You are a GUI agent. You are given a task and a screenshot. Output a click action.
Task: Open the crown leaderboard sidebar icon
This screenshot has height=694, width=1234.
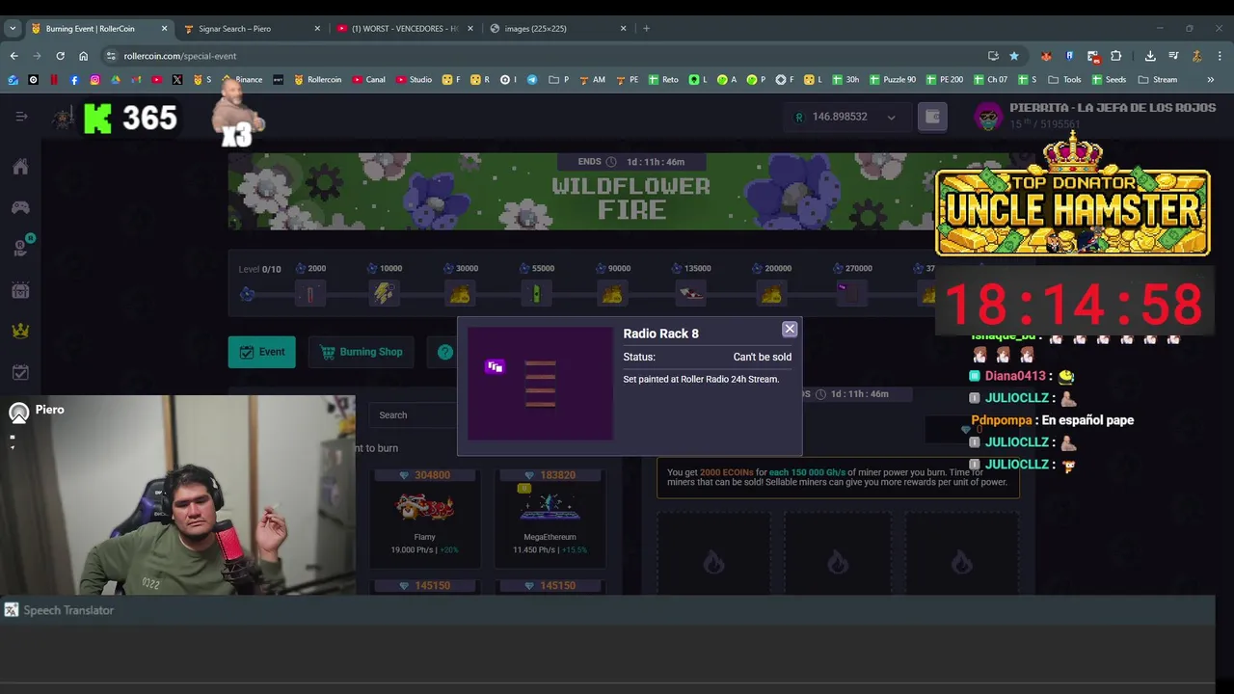point(20,331)
